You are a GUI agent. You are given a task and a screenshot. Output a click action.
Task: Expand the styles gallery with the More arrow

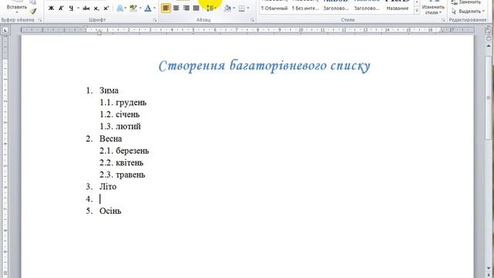417,11
